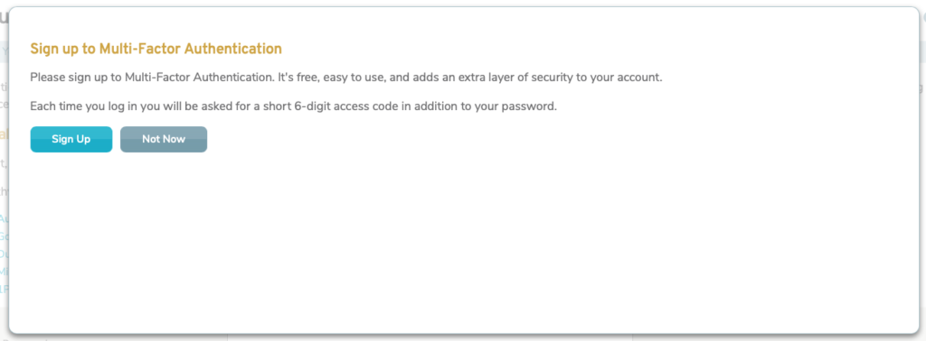Click the background paragraph text at left edge
926x341 pixels.
pos(5,96)
